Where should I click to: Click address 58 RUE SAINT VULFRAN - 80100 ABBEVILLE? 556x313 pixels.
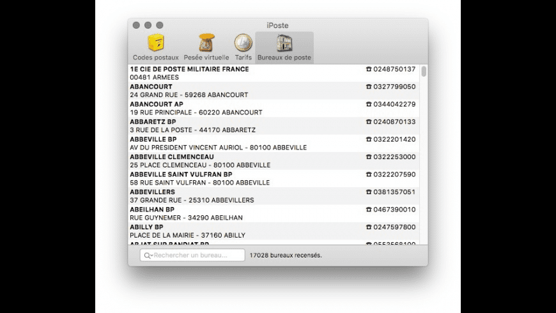[199, 183]
